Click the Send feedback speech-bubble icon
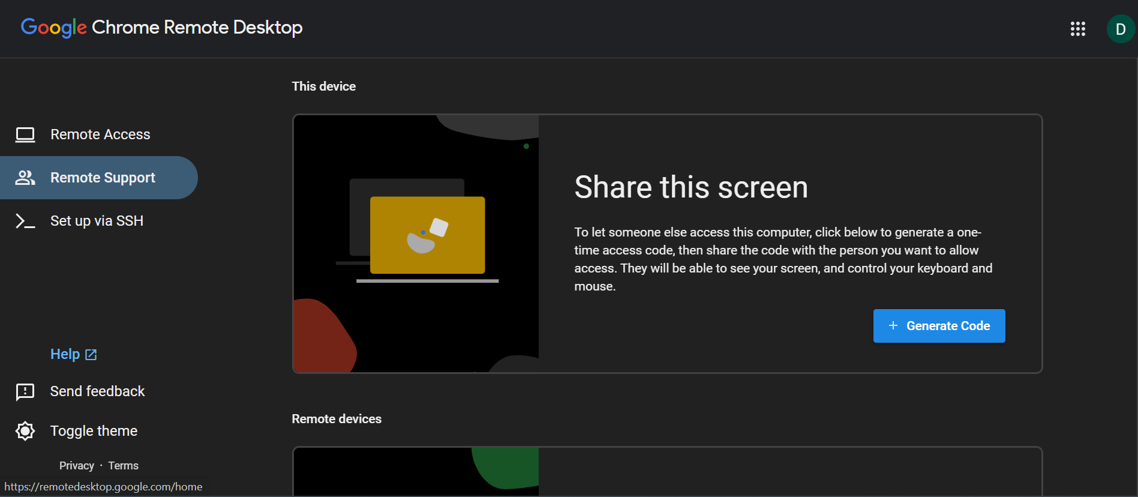1138x497 pixels. [25, 392]
